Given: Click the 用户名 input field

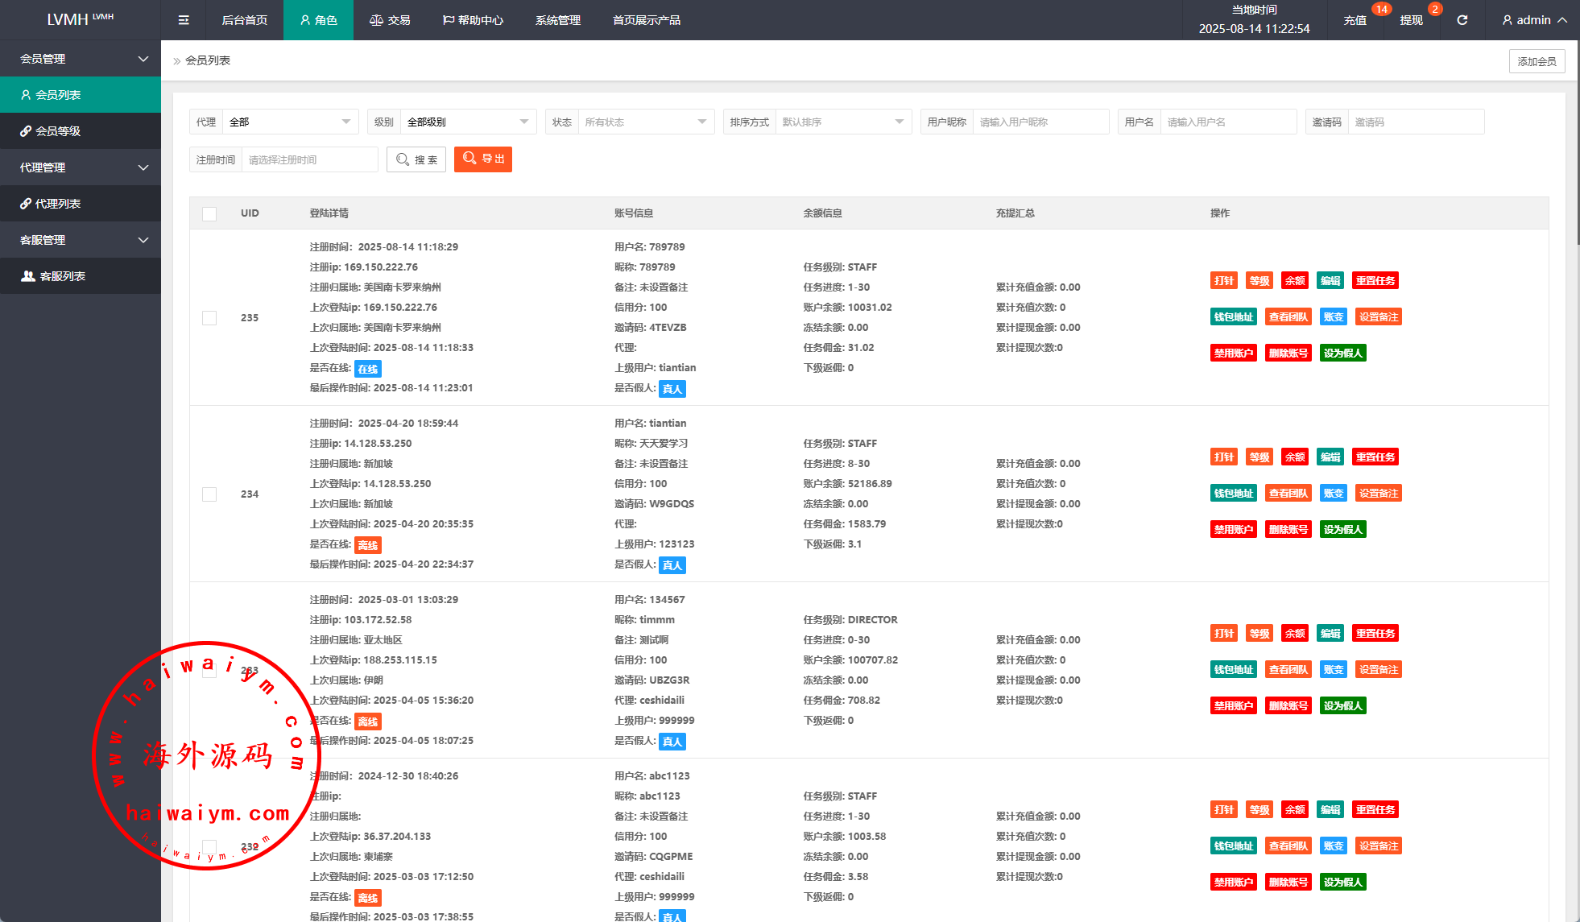Looking at the screenshot, I should 1227,122.
